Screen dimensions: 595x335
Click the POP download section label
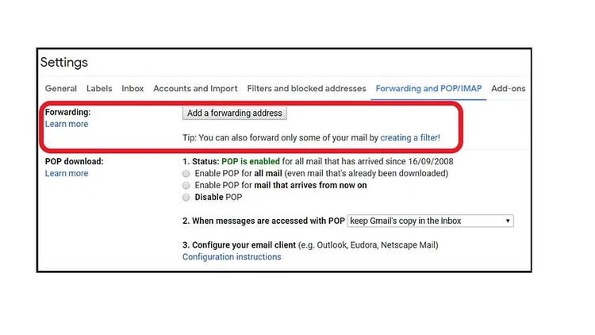(75, 161)
